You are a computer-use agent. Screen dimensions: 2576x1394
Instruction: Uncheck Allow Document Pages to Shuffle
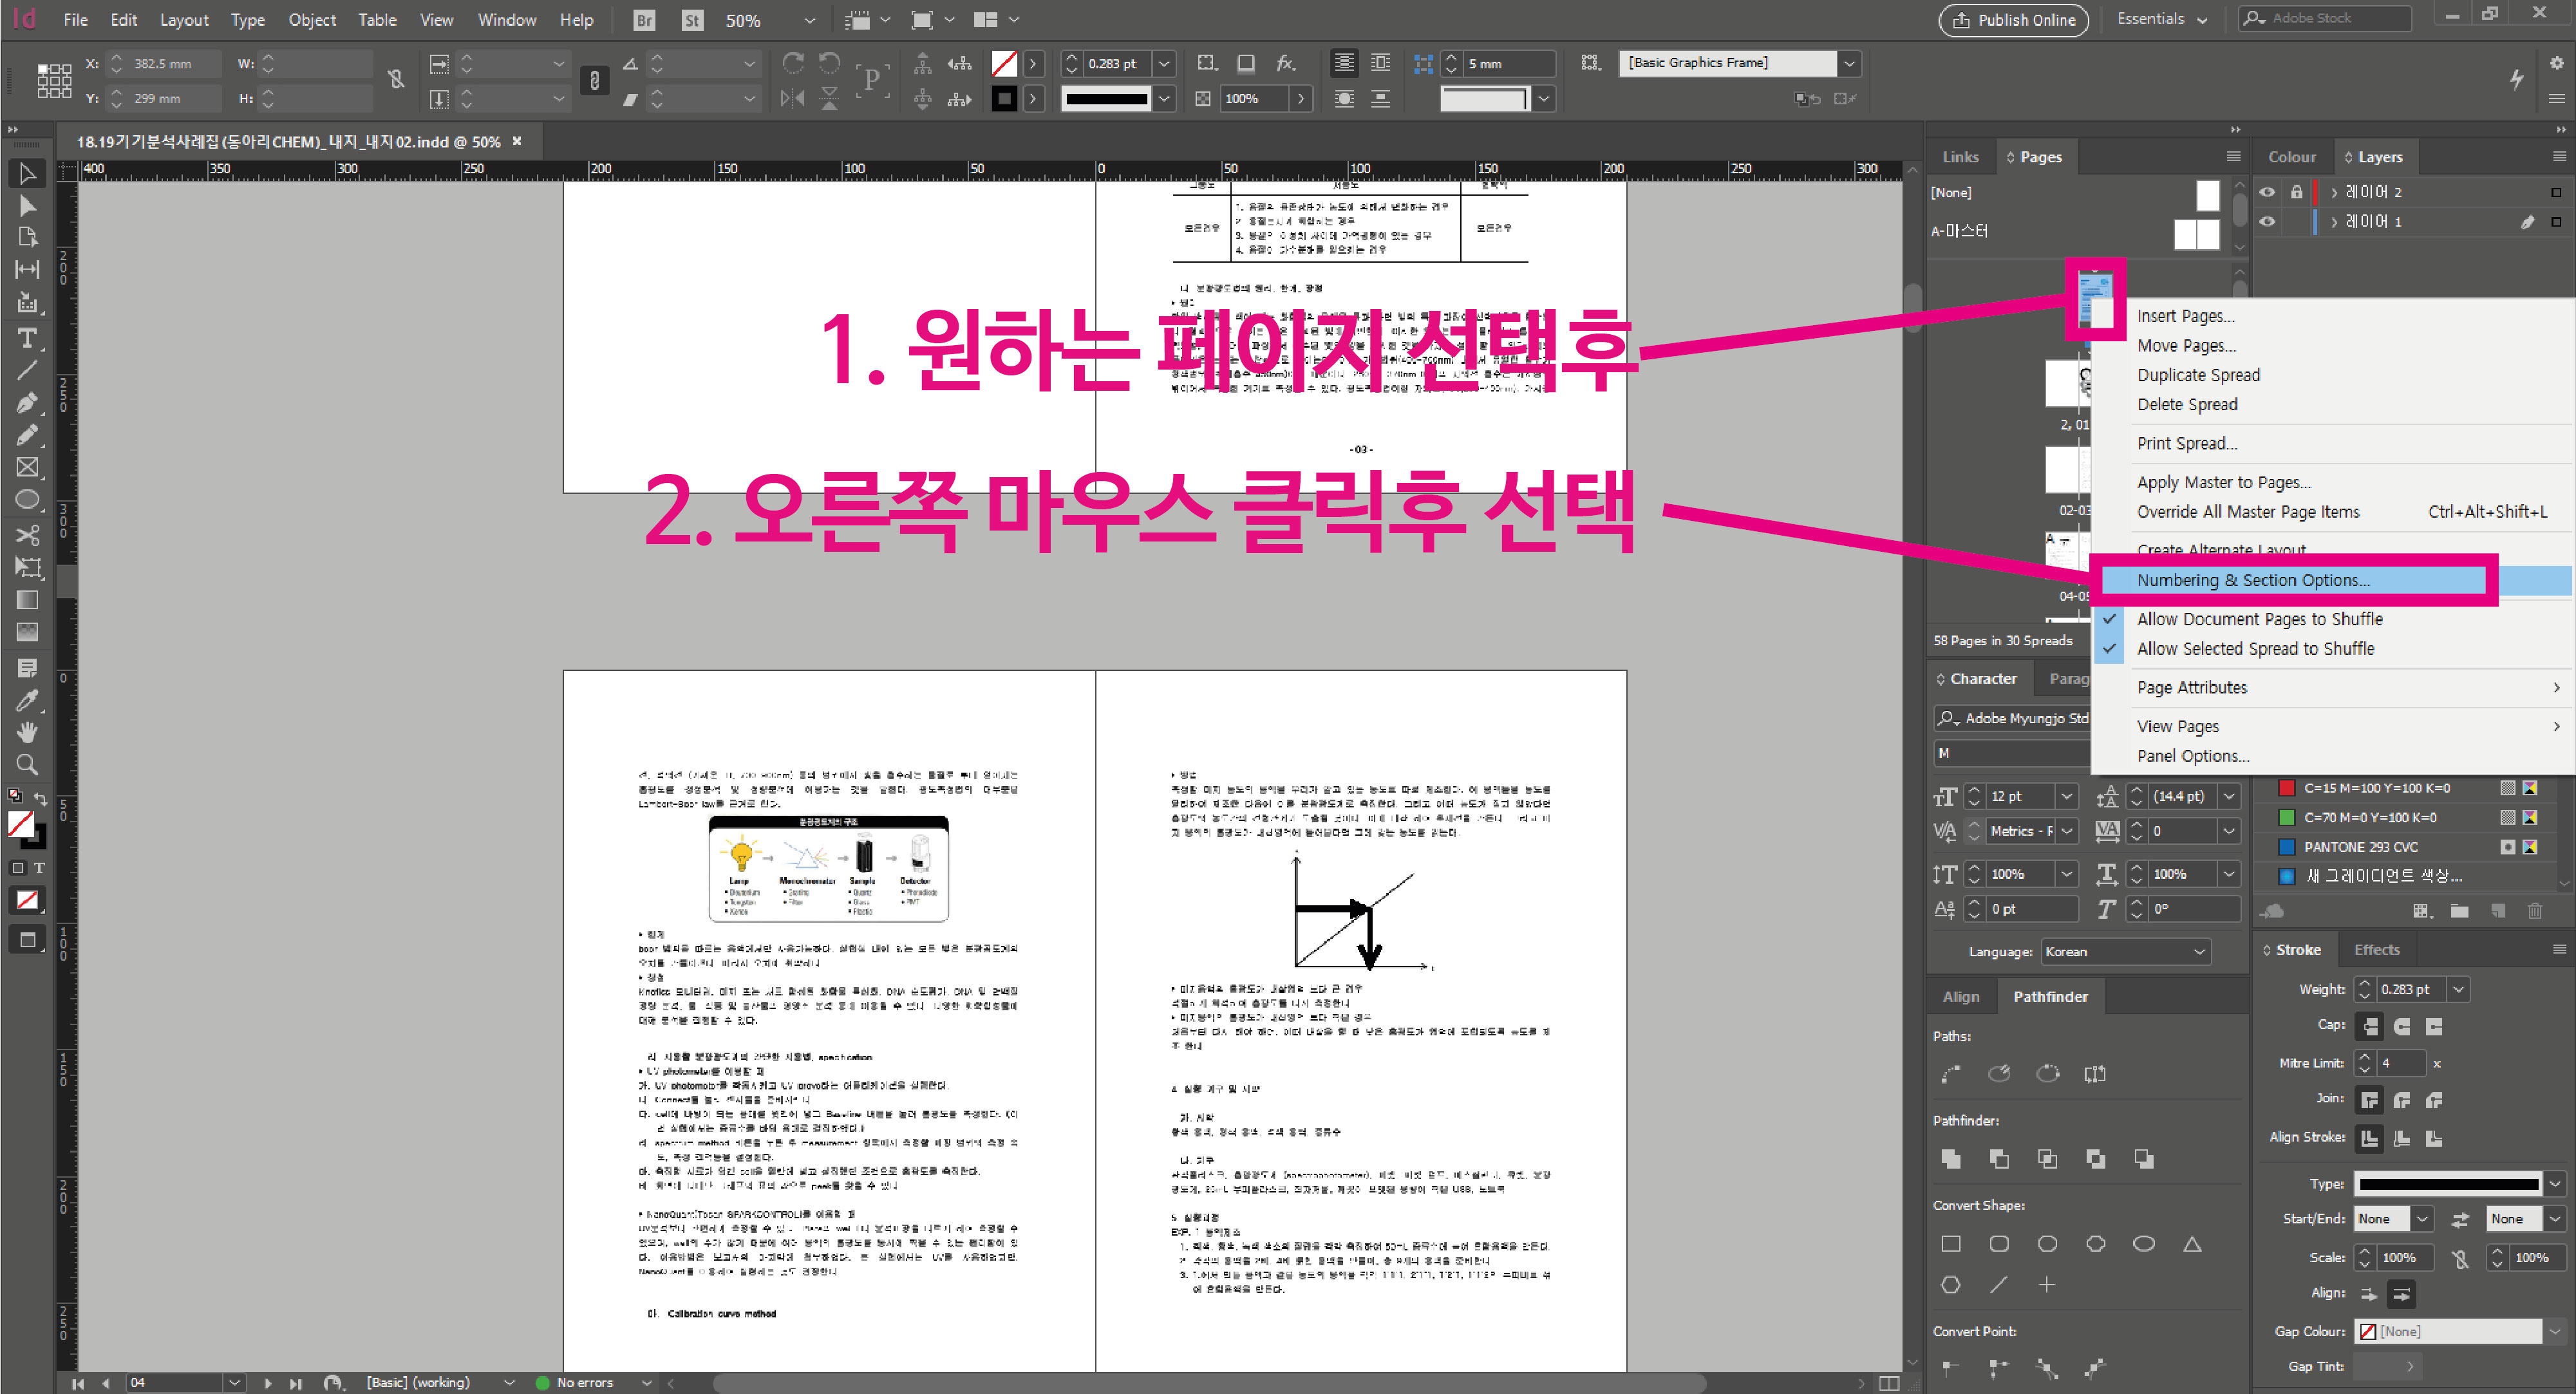(x=2259, y=619)
